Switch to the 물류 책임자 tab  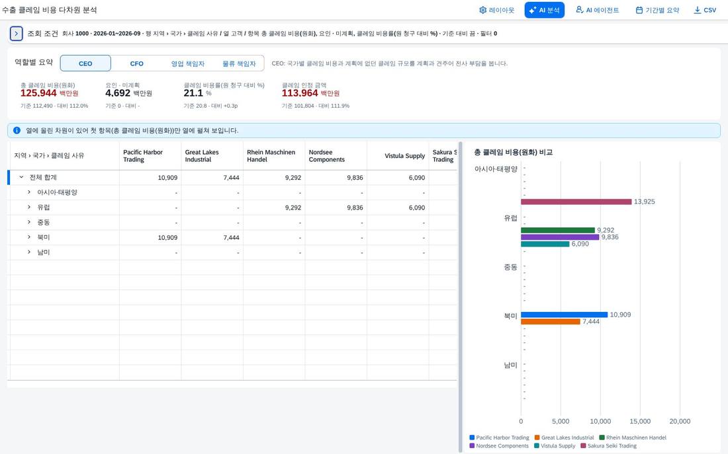tap(239, 63)
